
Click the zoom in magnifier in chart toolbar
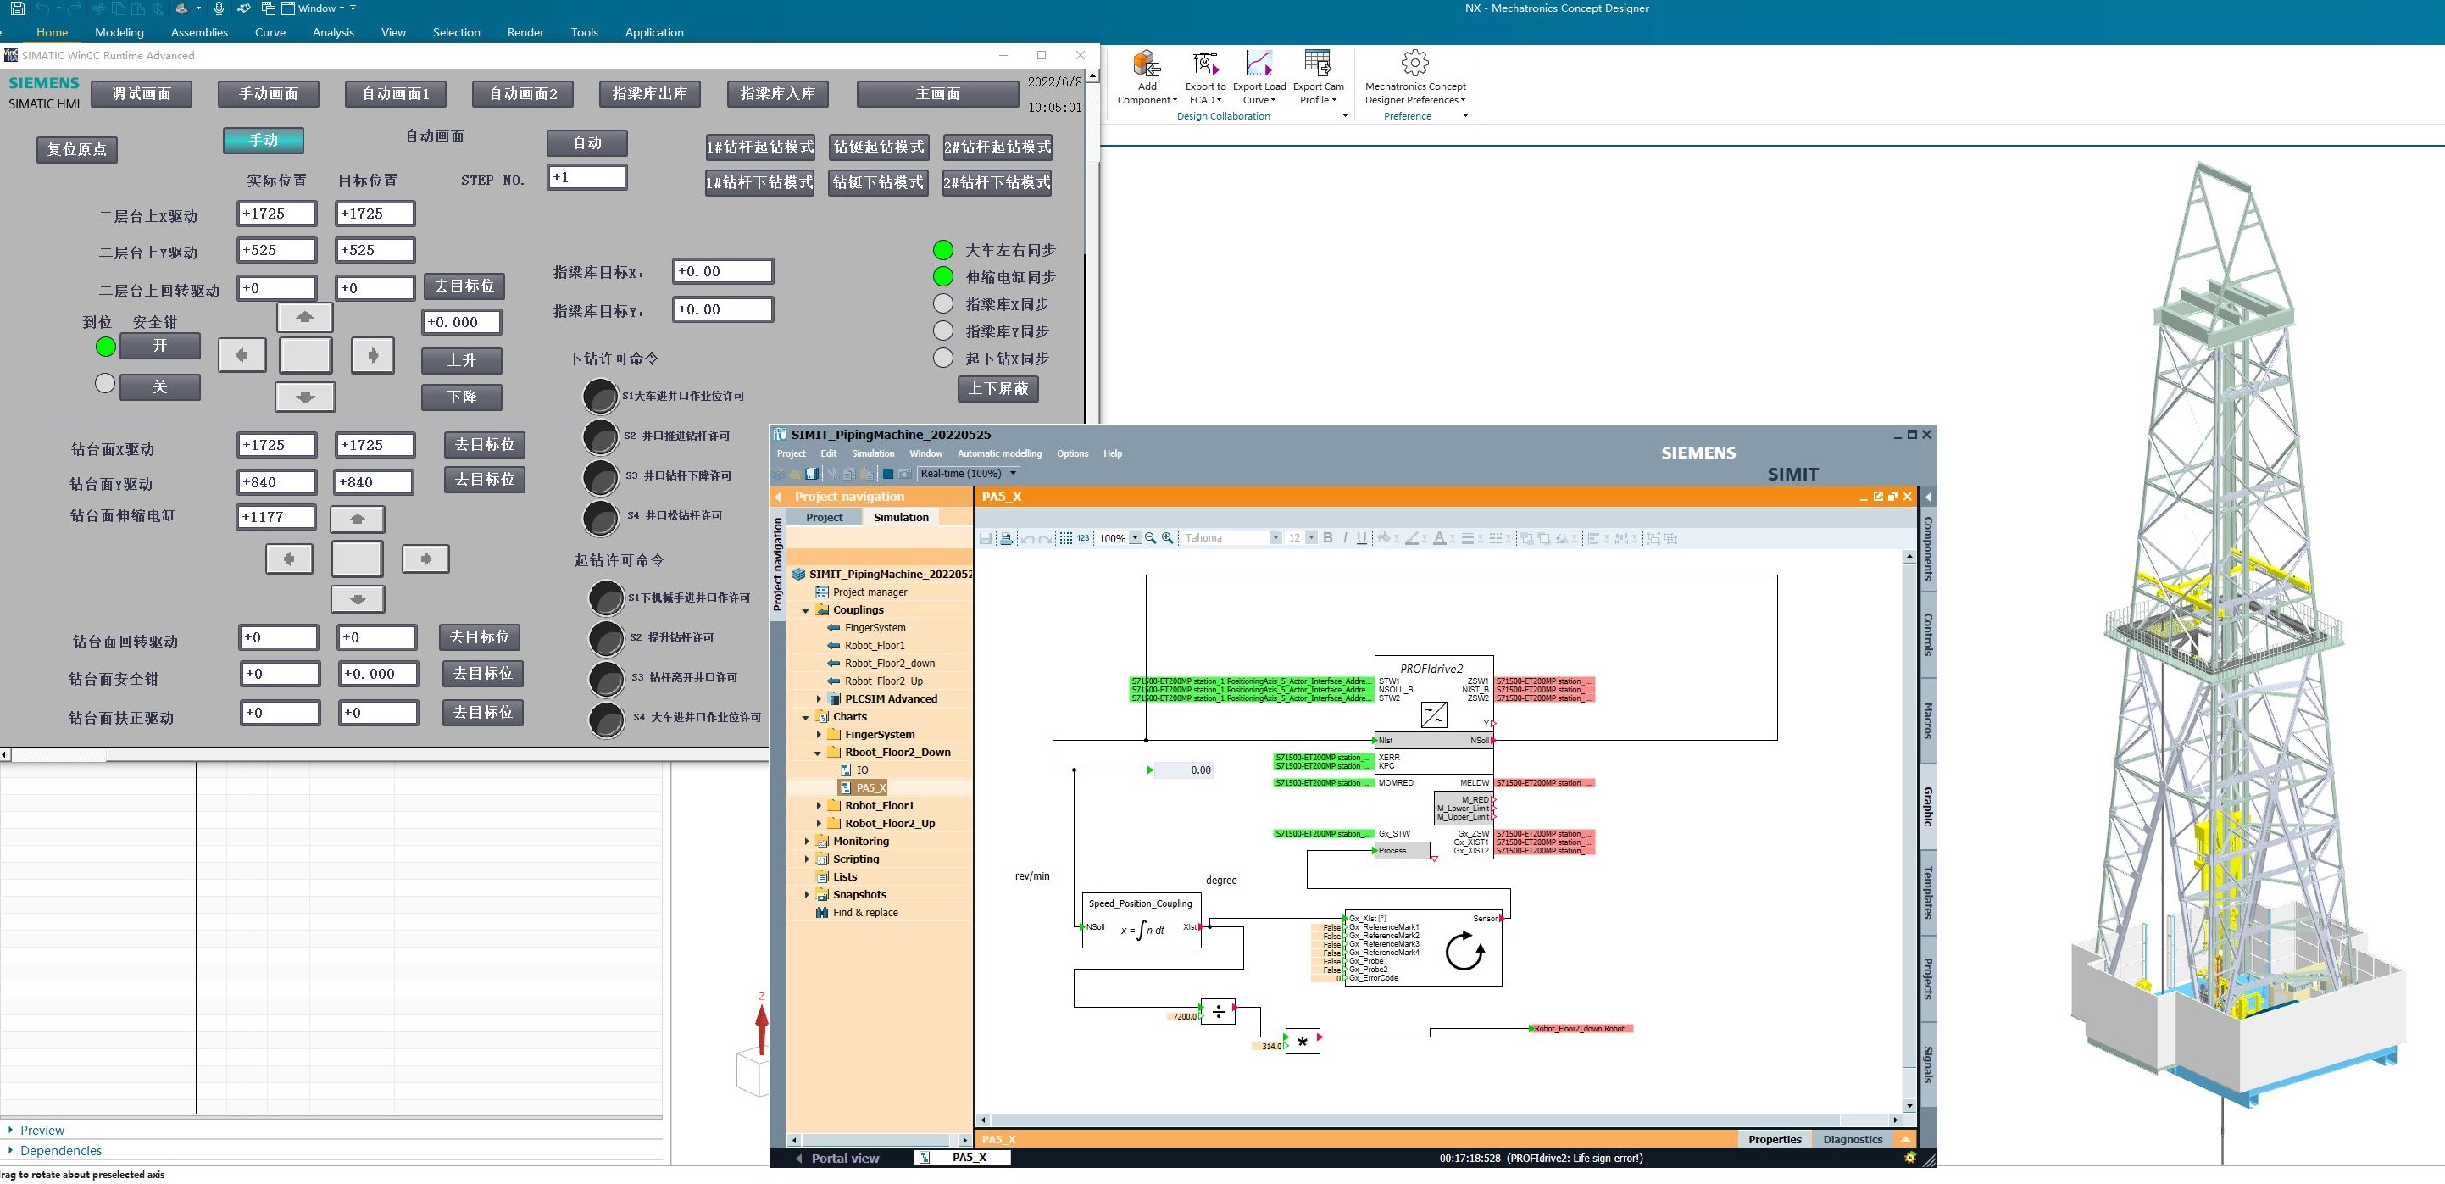pyautogui.click(x=1168, y=538)
